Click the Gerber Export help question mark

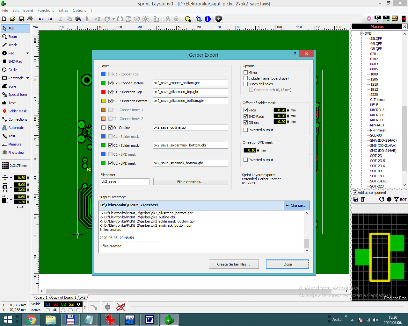click(x=295, y=53)
